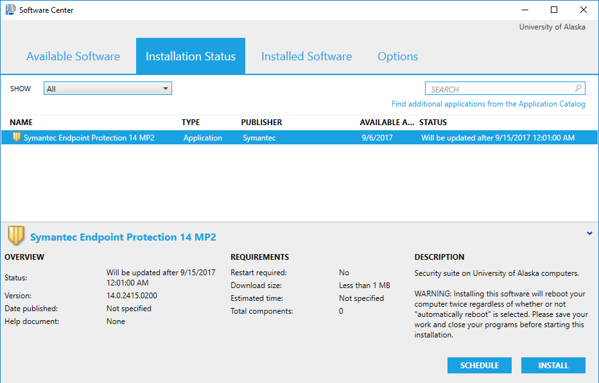Image resolution: width=599 pixels, height=383 pixels.
Task: Open the Application Catalog link
Action: point(488,104)
